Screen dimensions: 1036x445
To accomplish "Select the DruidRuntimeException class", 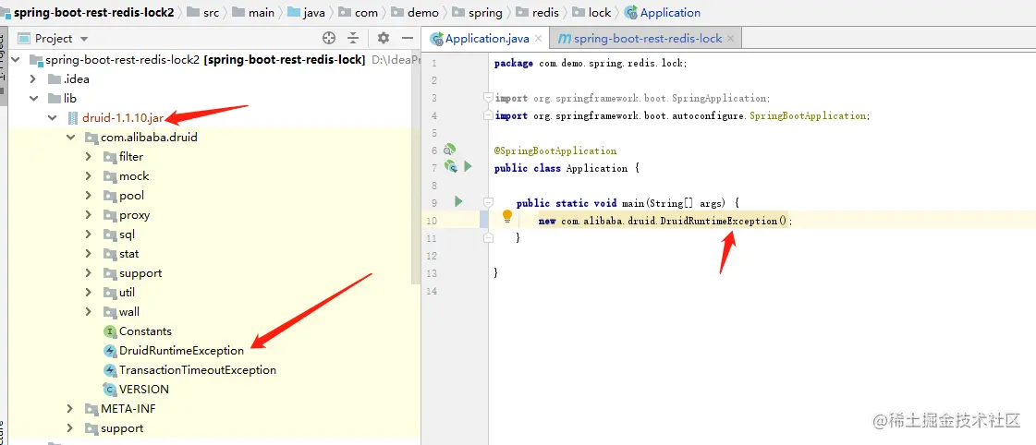I will (x=182, y=351).
